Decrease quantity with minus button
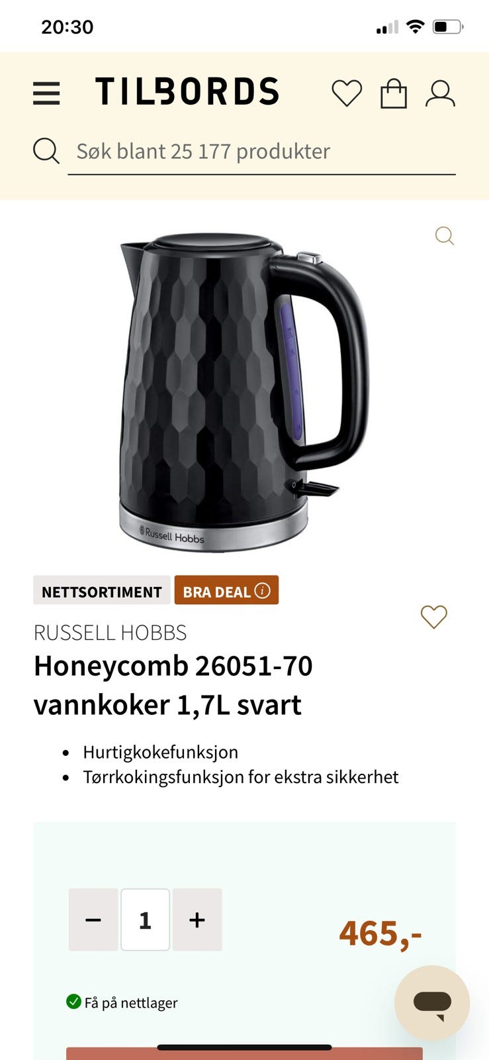 pos(93,920)
